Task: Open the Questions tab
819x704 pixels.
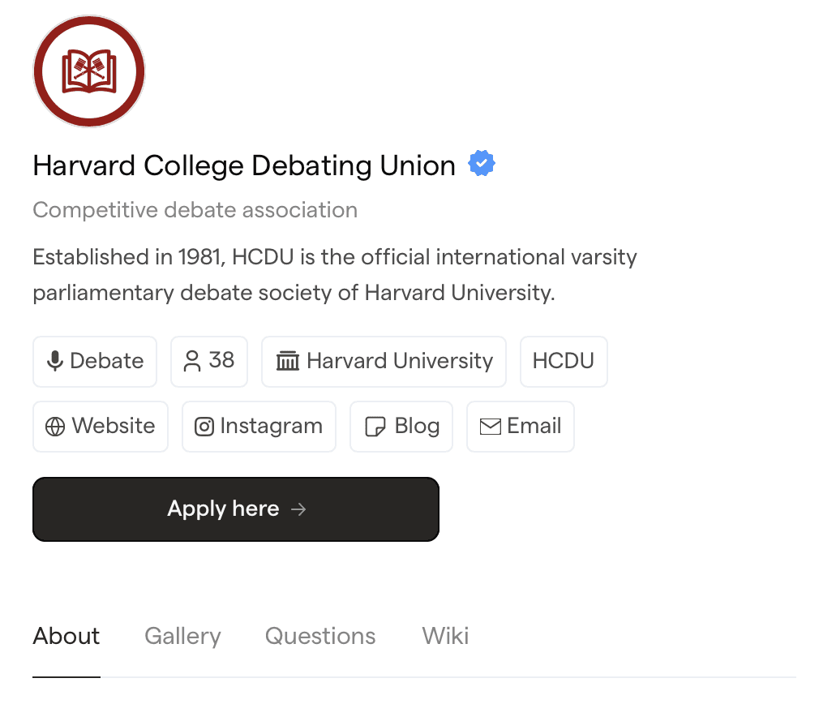Action: coord(320,636)
